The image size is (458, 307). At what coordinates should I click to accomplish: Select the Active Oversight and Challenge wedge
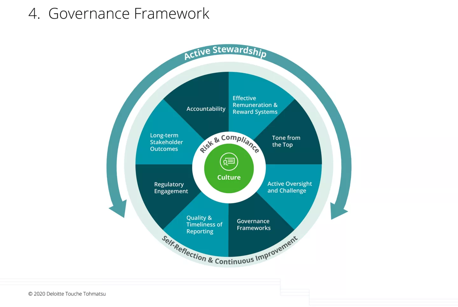coord(290,187)
